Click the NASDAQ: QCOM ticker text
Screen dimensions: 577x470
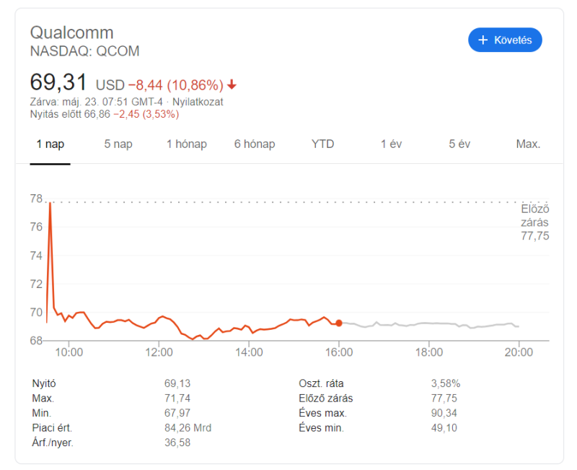84,51
